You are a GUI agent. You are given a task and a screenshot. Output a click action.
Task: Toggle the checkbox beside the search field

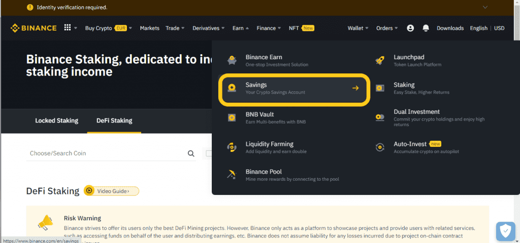tap(209, 153)
